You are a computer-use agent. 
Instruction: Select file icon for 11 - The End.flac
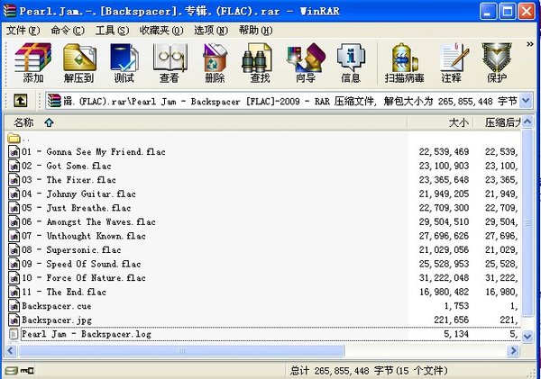pos(14,292)
